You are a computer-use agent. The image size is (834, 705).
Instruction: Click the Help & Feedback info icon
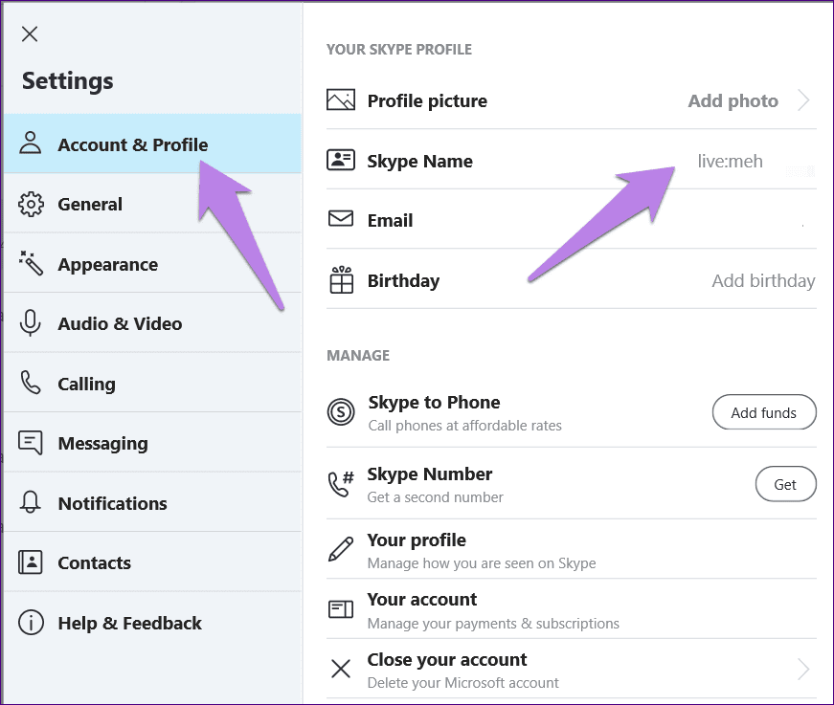(x=31, y=623)
